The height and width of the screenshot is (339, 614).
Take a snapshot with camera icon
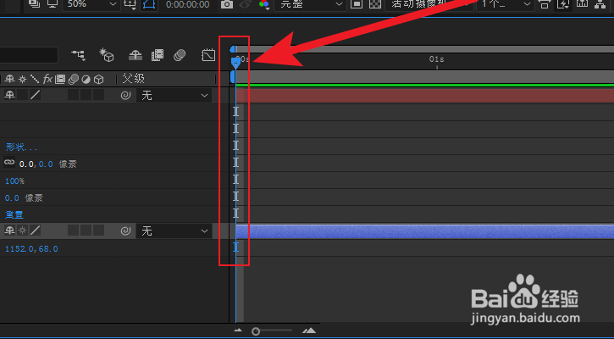226,5
